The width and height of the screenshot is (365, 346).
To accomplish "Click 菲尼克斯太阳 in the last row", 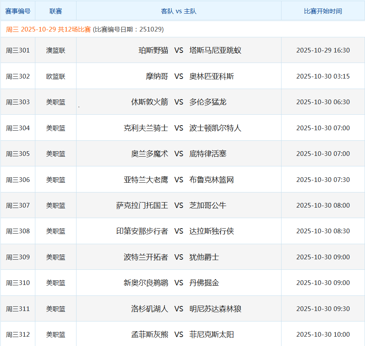I will point(212,334).
